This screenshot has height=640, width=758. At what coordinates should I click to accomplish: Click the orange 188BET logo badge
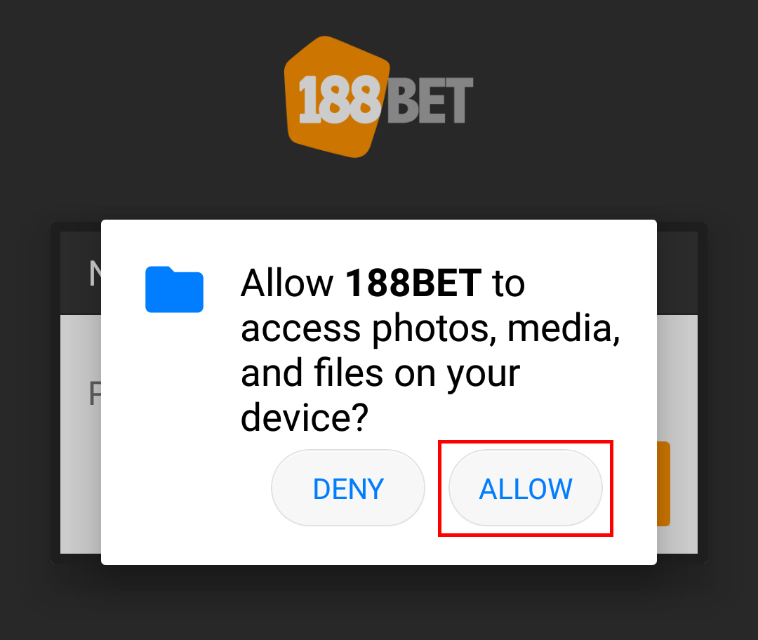[x=337, y=97]
